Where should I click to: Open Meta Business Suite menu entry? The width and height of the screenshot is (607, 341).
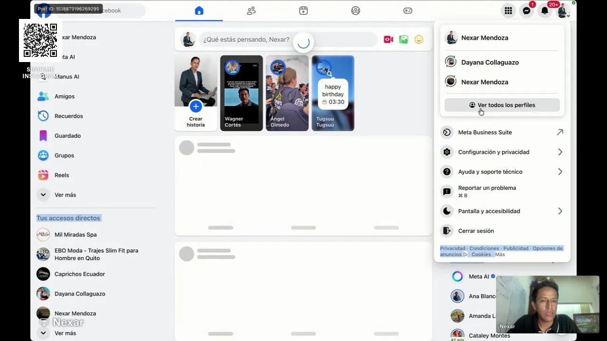click(502, 132)
